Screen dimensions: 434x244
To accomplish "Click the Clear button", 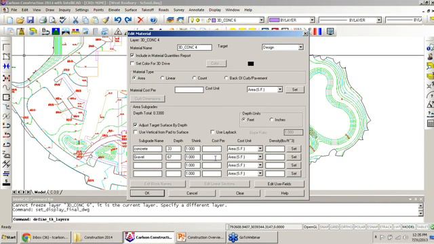I will 240,193.
